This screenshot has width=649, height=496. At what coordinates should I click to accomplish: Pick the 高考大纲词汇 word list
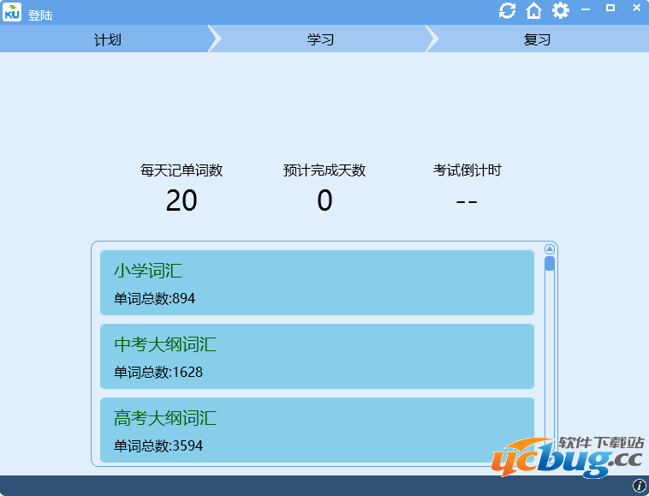click(317, 430)
